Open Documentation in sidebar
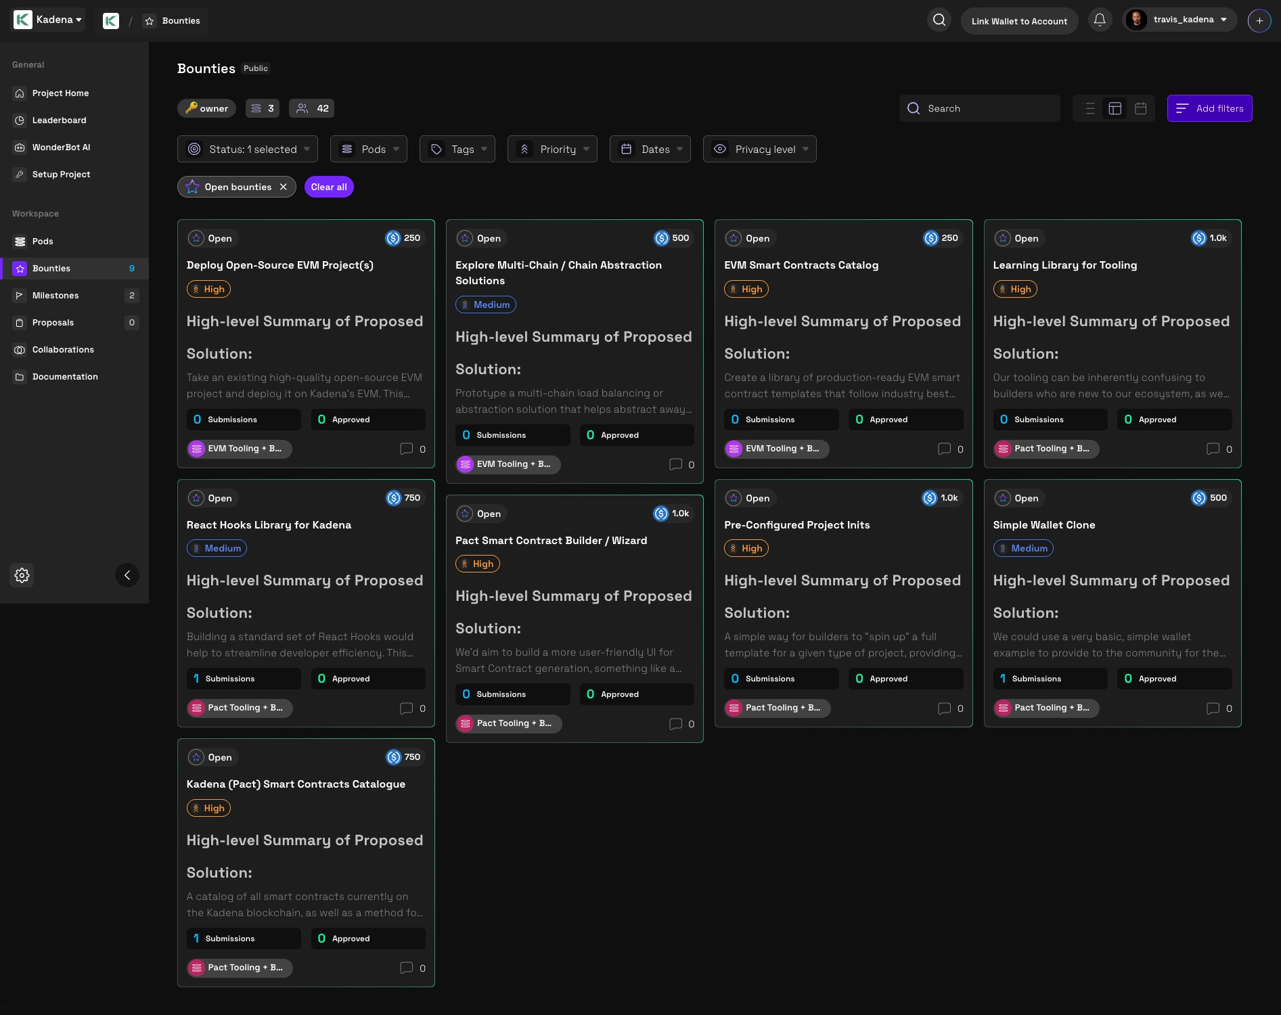 [74, 377]
